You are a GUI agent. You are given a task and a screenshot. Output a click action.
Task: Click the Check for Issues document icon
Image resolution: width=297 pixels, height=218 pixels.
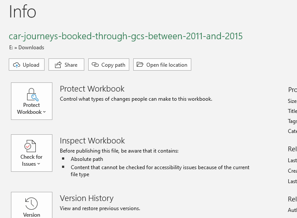31,146
